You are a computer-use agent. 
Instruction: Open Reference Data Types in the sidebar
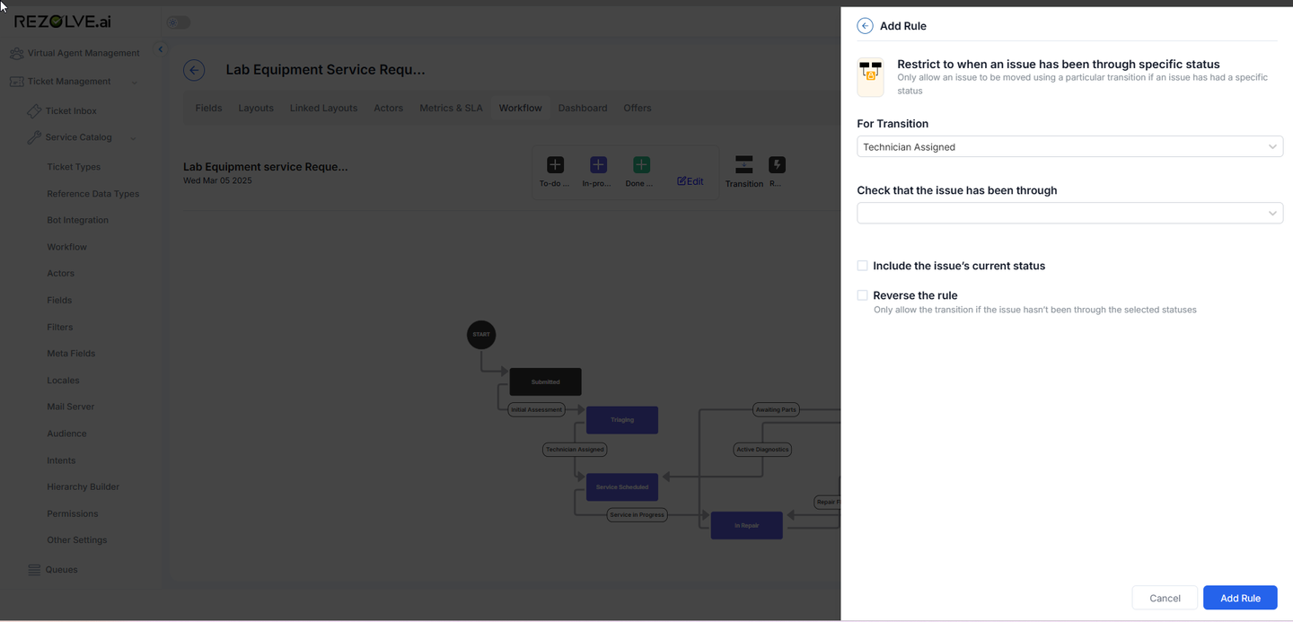click(x=92, y=194)
